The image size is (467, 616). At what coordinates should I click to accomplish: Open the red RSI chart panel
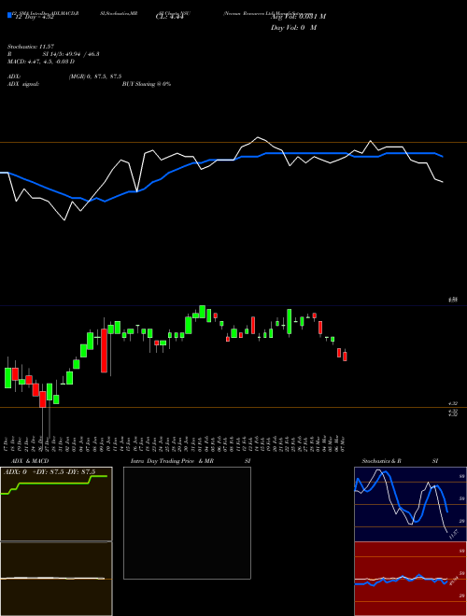click(410, 579)
